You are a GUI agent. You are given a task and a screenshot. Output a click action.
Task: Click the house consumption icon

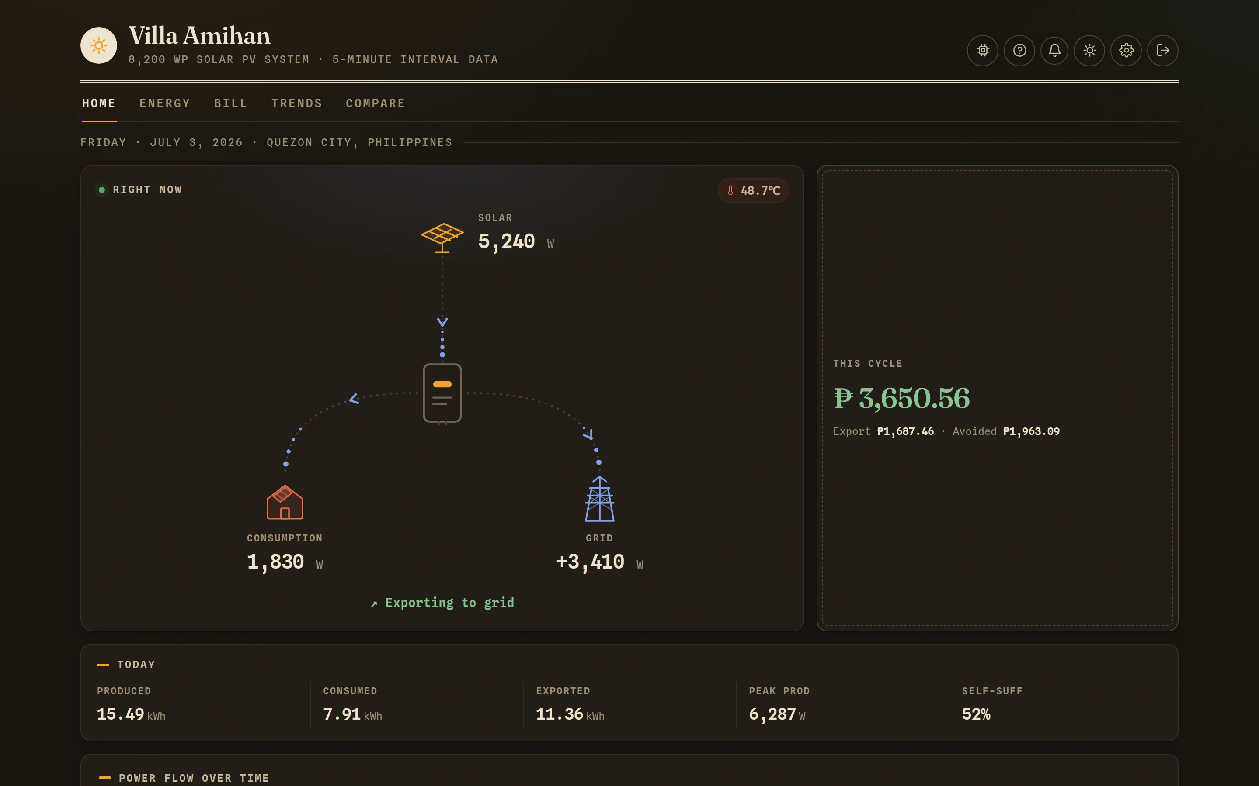[285, 502]
